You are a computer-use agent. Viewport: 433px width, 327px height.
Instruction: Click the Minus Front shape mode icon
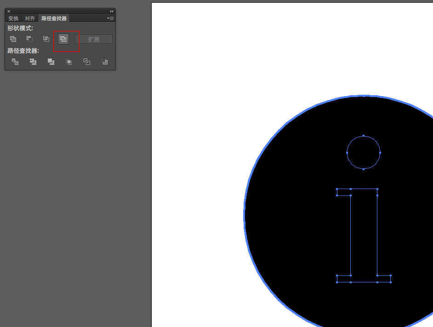coord(29,39)
